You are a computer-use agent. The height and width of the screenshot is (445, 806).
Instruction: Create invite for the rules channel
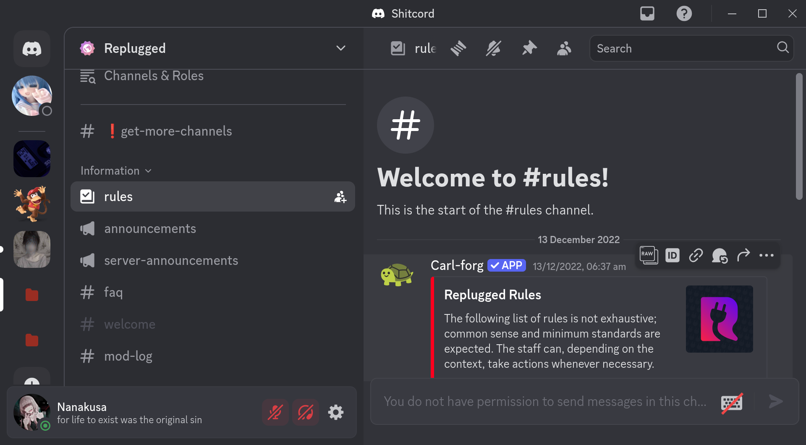340,196
